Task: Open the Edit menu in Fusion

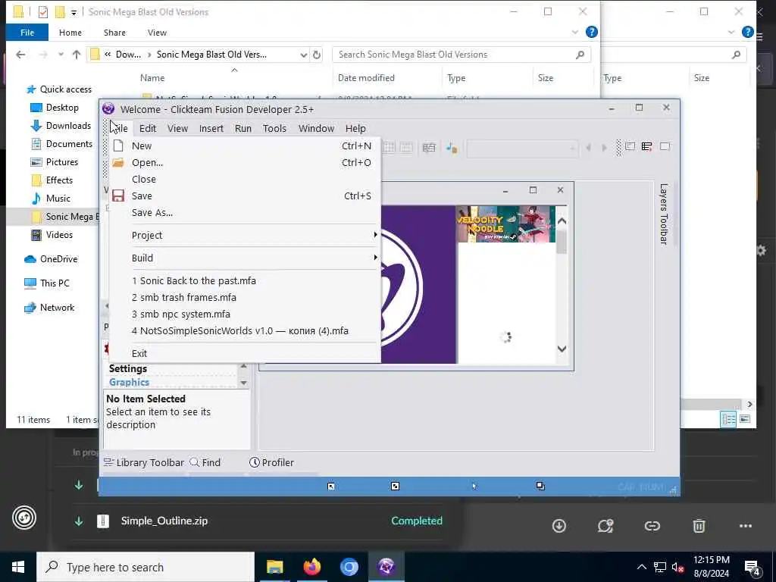Action: coord(148,128)
